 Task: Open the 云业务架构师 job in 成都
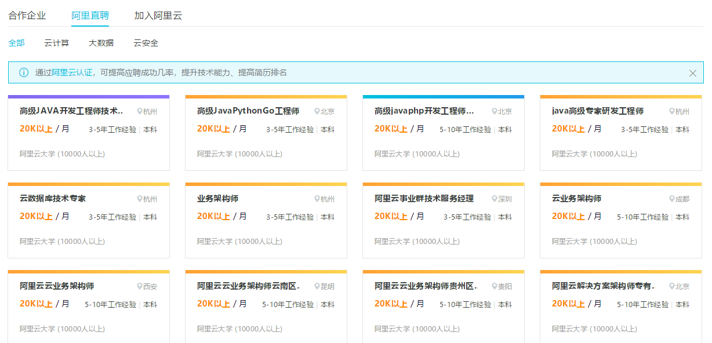(x=577, y=198)
